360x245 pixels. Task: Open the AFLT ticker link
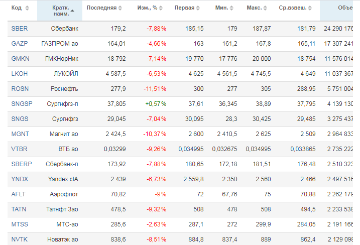tap(19, 194)
